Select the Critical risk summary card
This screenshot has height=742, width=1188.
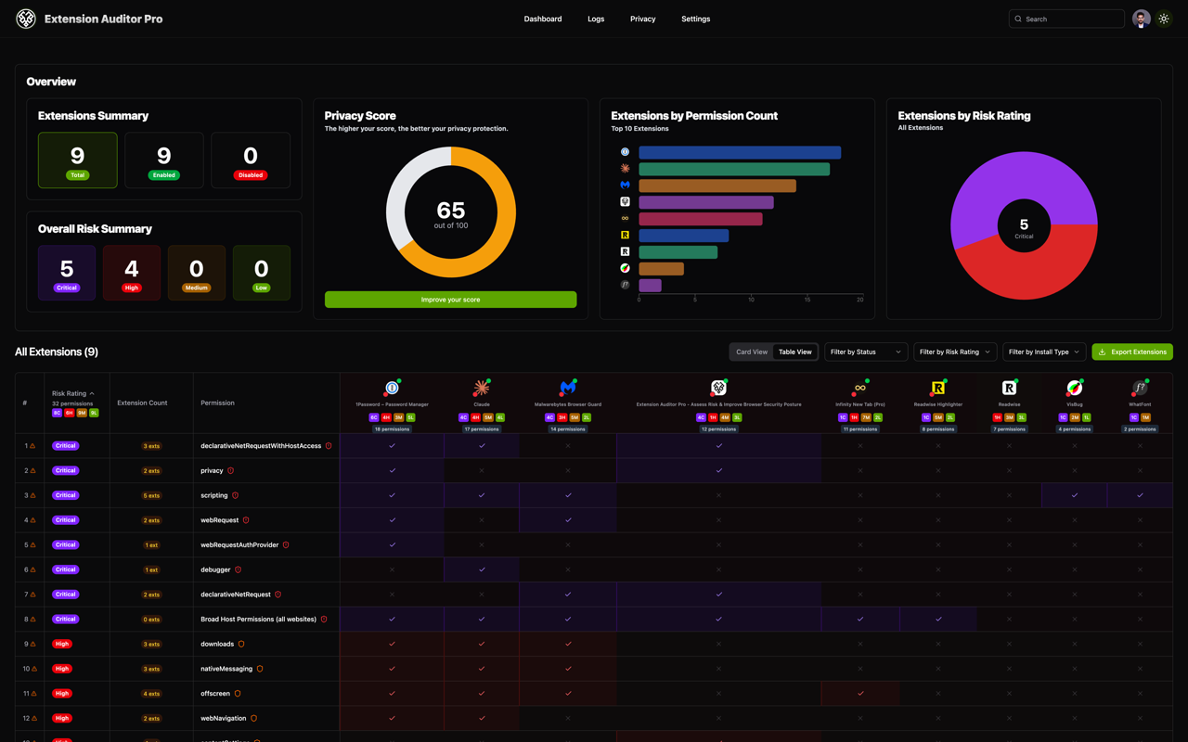(67, 273)
